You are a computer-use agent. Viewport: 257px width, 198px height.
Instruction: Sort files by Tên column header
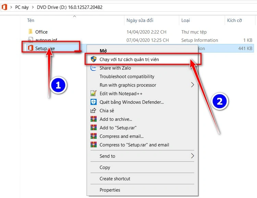click(x=31, y=21)
